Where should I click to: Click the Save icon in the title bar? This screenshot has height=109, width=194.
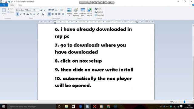point(6,2)
